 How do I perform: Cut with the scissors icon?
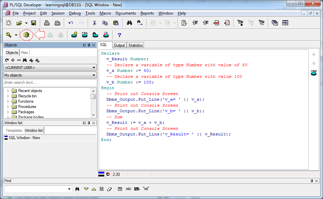(95, 23)
